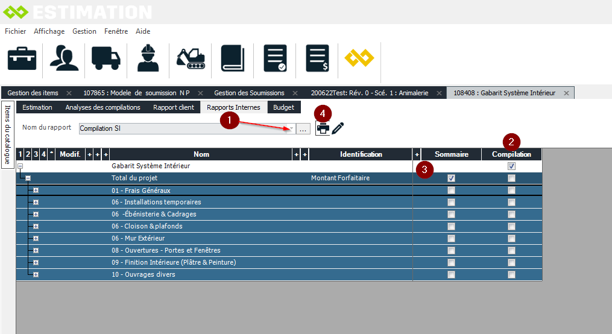Click the delivery truck toolbar icon
Image resolution: width=612 pixels, height=334 pixels.
coord(106,58)
